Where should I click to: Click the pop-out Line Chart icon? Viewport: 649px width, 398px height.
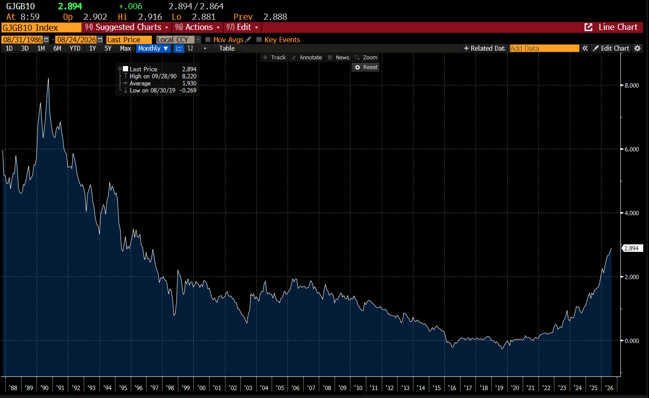[x=588, y=27]
